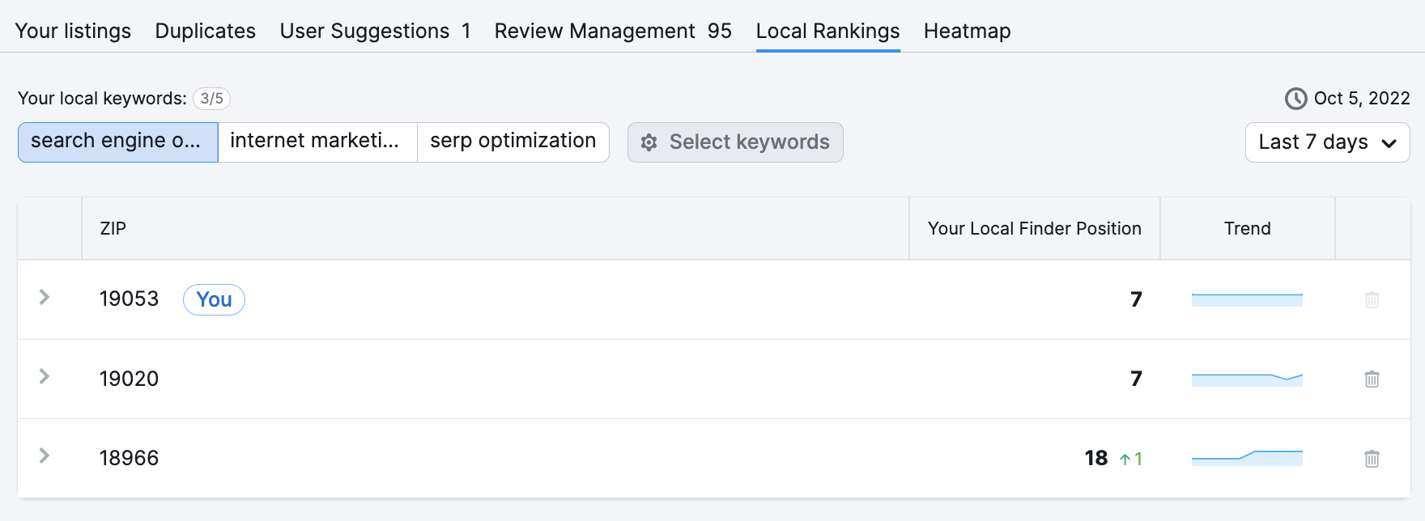Screen dimensions: 1425x521
Task: Expand the 18966 ZIP row
Action: coord(45,456)
